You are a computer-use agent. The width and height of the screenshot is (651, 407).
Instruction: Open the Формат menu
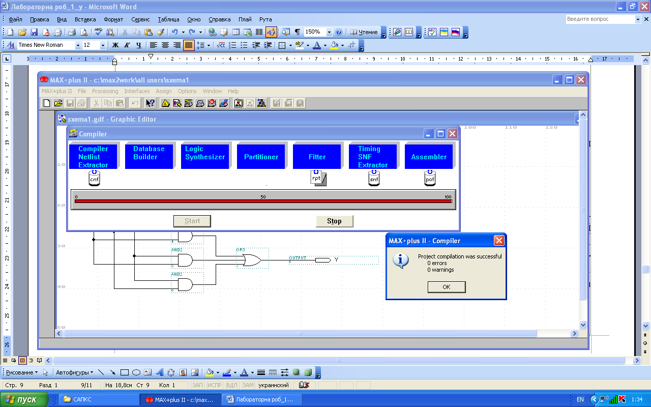coord(113,19)
